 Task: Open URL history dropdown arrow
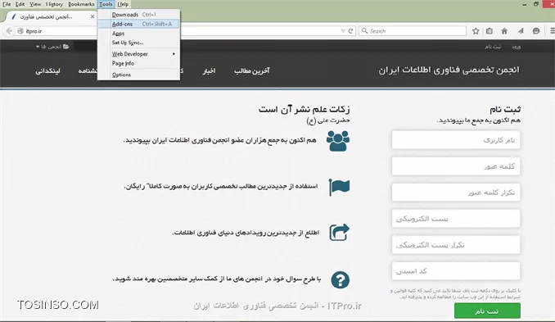tap(343, 31)
